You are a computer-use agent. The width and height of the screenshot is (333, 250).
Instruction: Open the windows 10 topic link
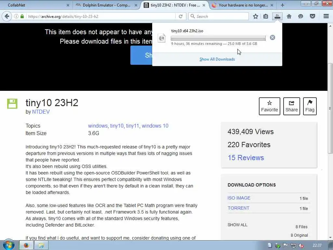(x=155, y=126)
